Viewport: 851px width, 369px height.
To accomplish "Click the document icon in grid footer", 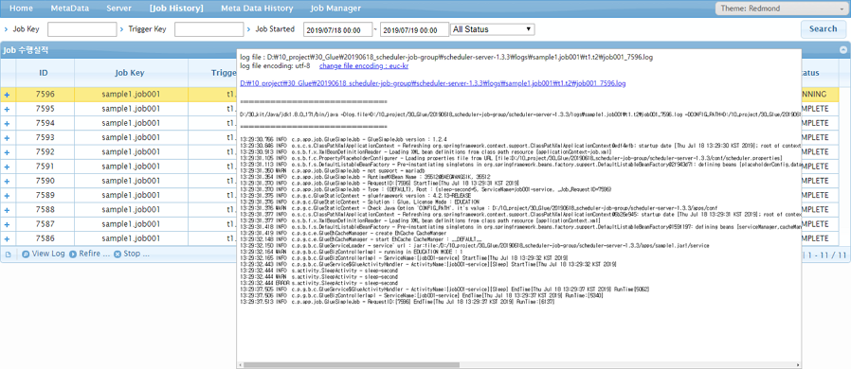I will click(9, 255).
